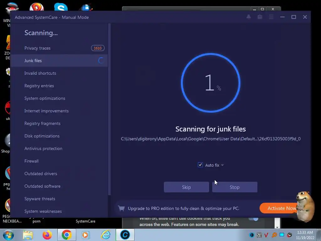The image size is (321, 241).
Task: Select Privacy traces in scan list
Action: 59,48
